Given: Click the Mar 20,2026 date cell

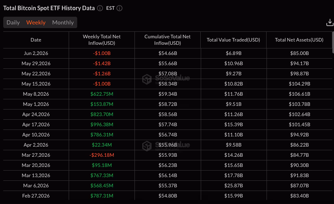Looking at the screenshot, I should tap(36, 165).
